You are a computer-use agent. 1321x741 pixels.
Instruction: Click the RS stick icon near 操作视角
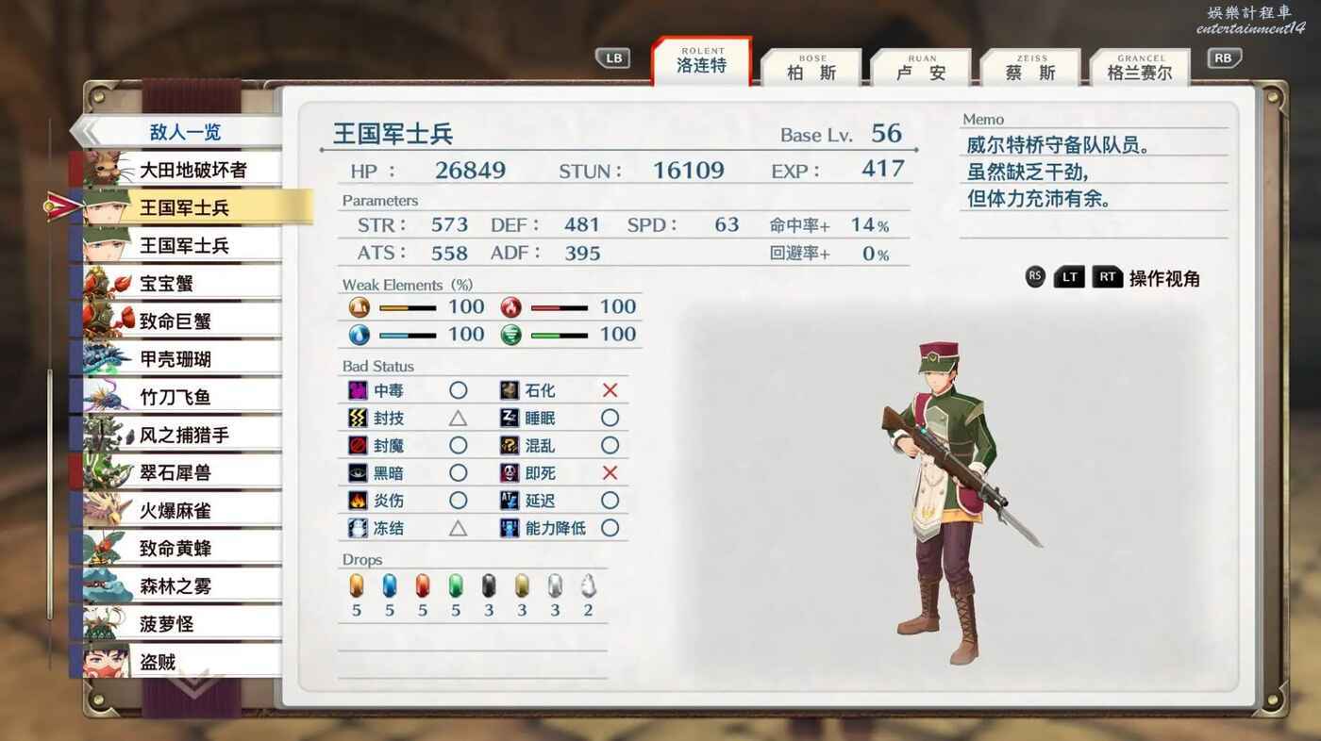coord(1035,277)
